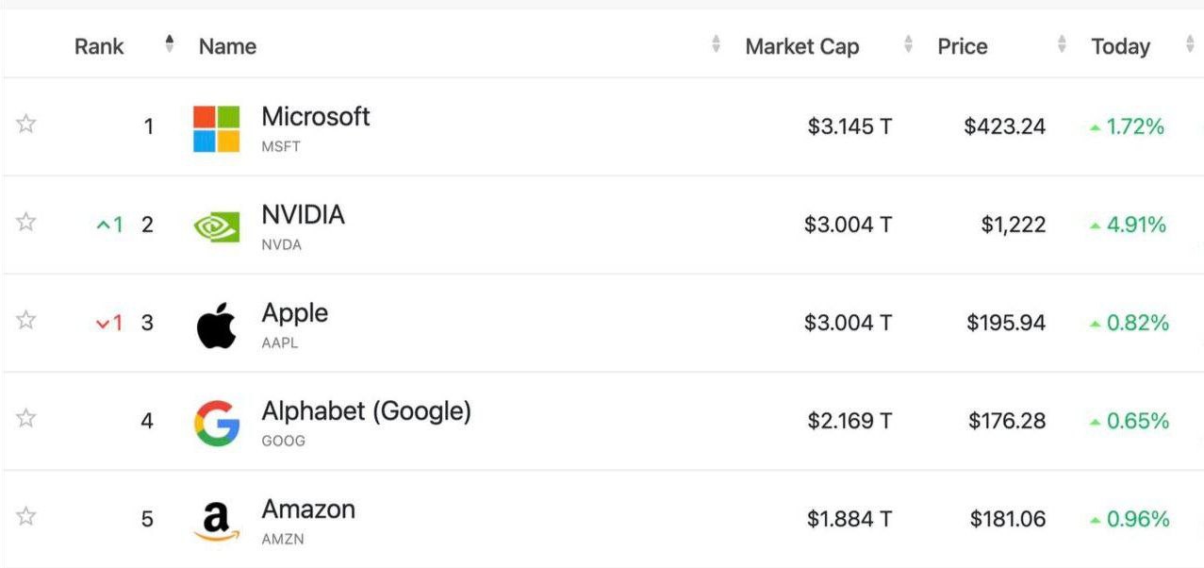
Task: Sort table by Rank column arrows
Action: (x=170, y=44)
